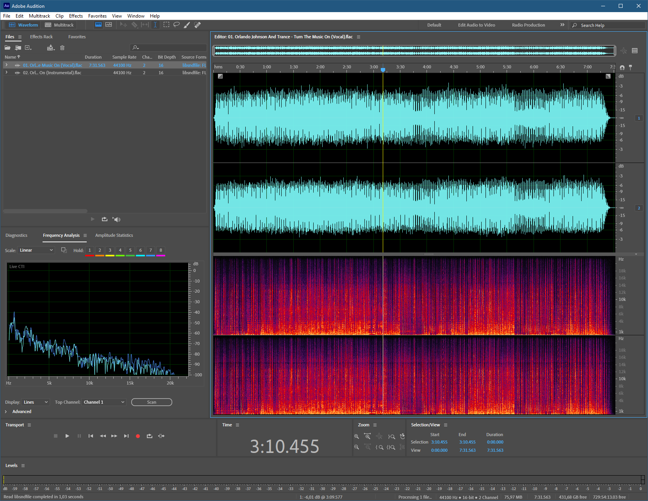The image size is (648, 501).
Task: Click the Fast Forward button
Action: point(114,436)
